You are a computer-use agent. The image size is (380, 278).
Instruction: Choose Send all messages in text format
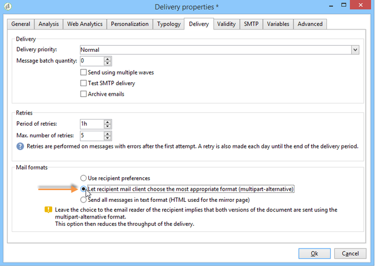click(x=84, y=200)
